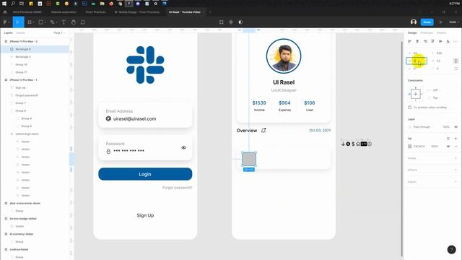Click the Login button on the canvas

pyautogui.click(x=145, y=174)
